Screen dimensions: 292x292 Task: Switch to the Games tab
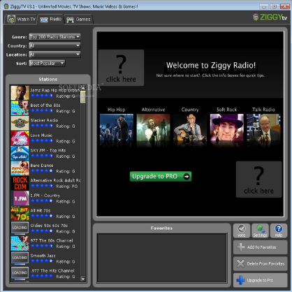coord(78,20)
